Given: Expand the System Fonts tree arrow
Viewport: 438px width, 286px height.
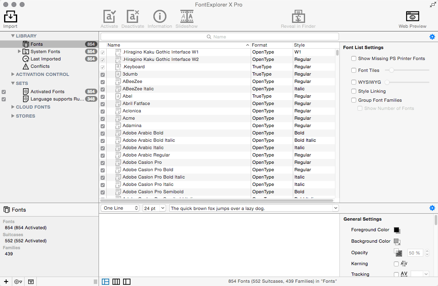Looking at the screenshot, I should [x=19, y=51].
